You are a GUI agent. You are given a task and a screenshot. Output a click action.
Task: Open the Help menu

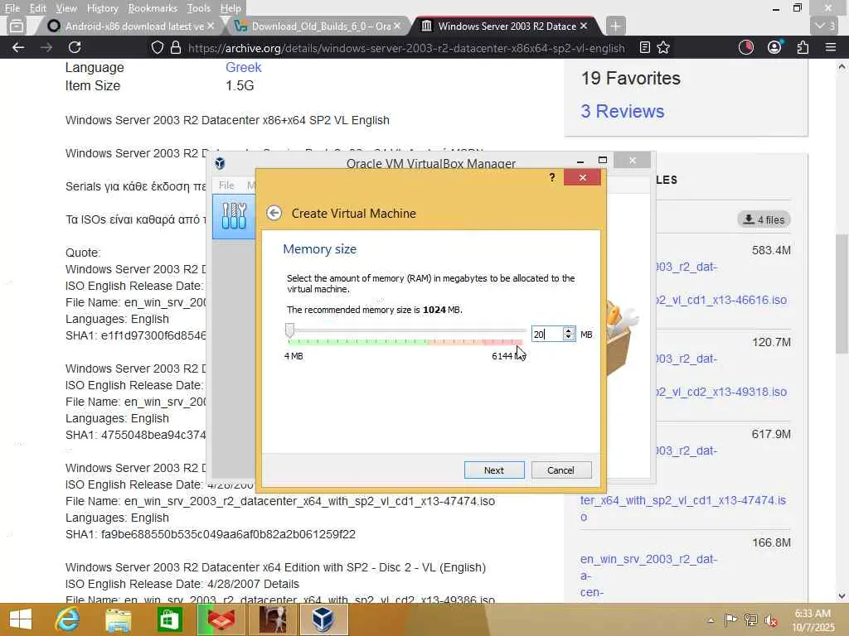pyautogui.click(x=230, y=8)
